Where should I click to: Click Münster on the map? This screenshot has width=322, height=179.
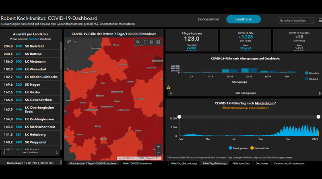coord(123,64)
